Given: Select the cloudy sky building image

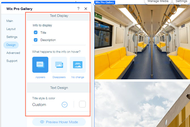Looking at the screenshot, I should [142, 104].
